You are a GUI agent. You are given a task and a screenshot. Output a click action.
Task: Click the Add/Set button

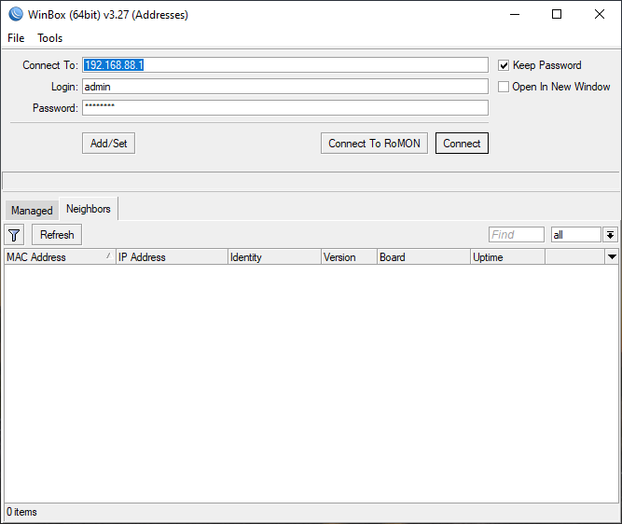pos(108,144)
